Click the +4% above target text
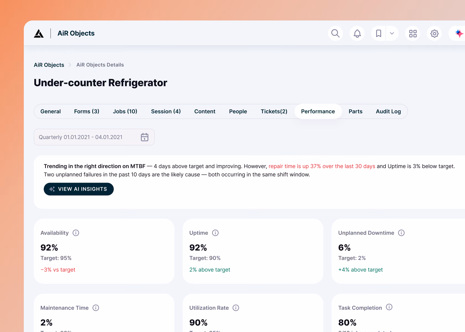This screenshot has height=332, width=465. (x=360, y=269)
